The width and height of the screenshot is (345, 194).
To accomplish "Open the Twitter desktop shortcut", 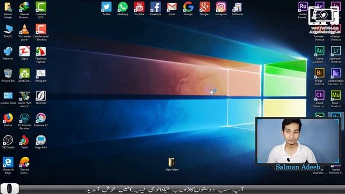I will [107, 7].
